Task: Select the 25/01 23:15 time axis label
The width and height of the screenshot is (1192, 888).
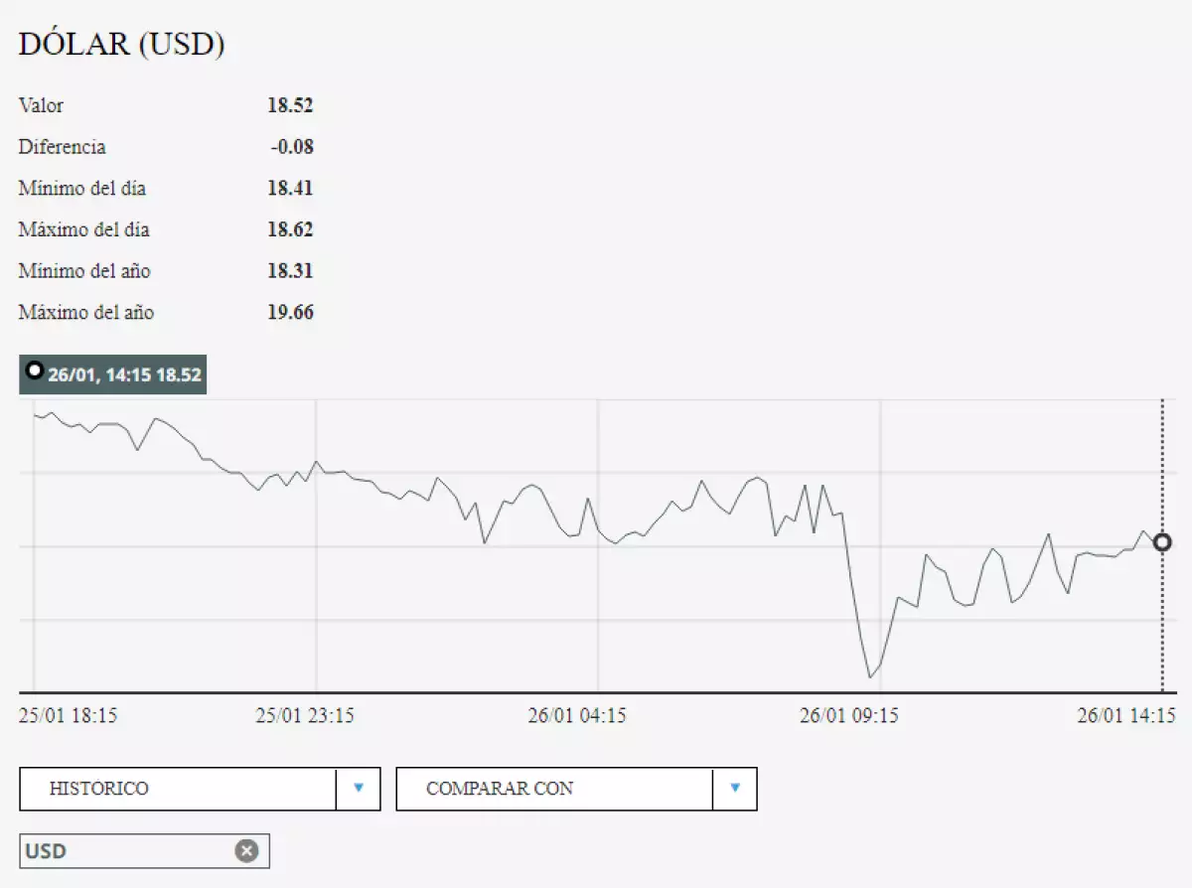Action: (x=304, y=715)
